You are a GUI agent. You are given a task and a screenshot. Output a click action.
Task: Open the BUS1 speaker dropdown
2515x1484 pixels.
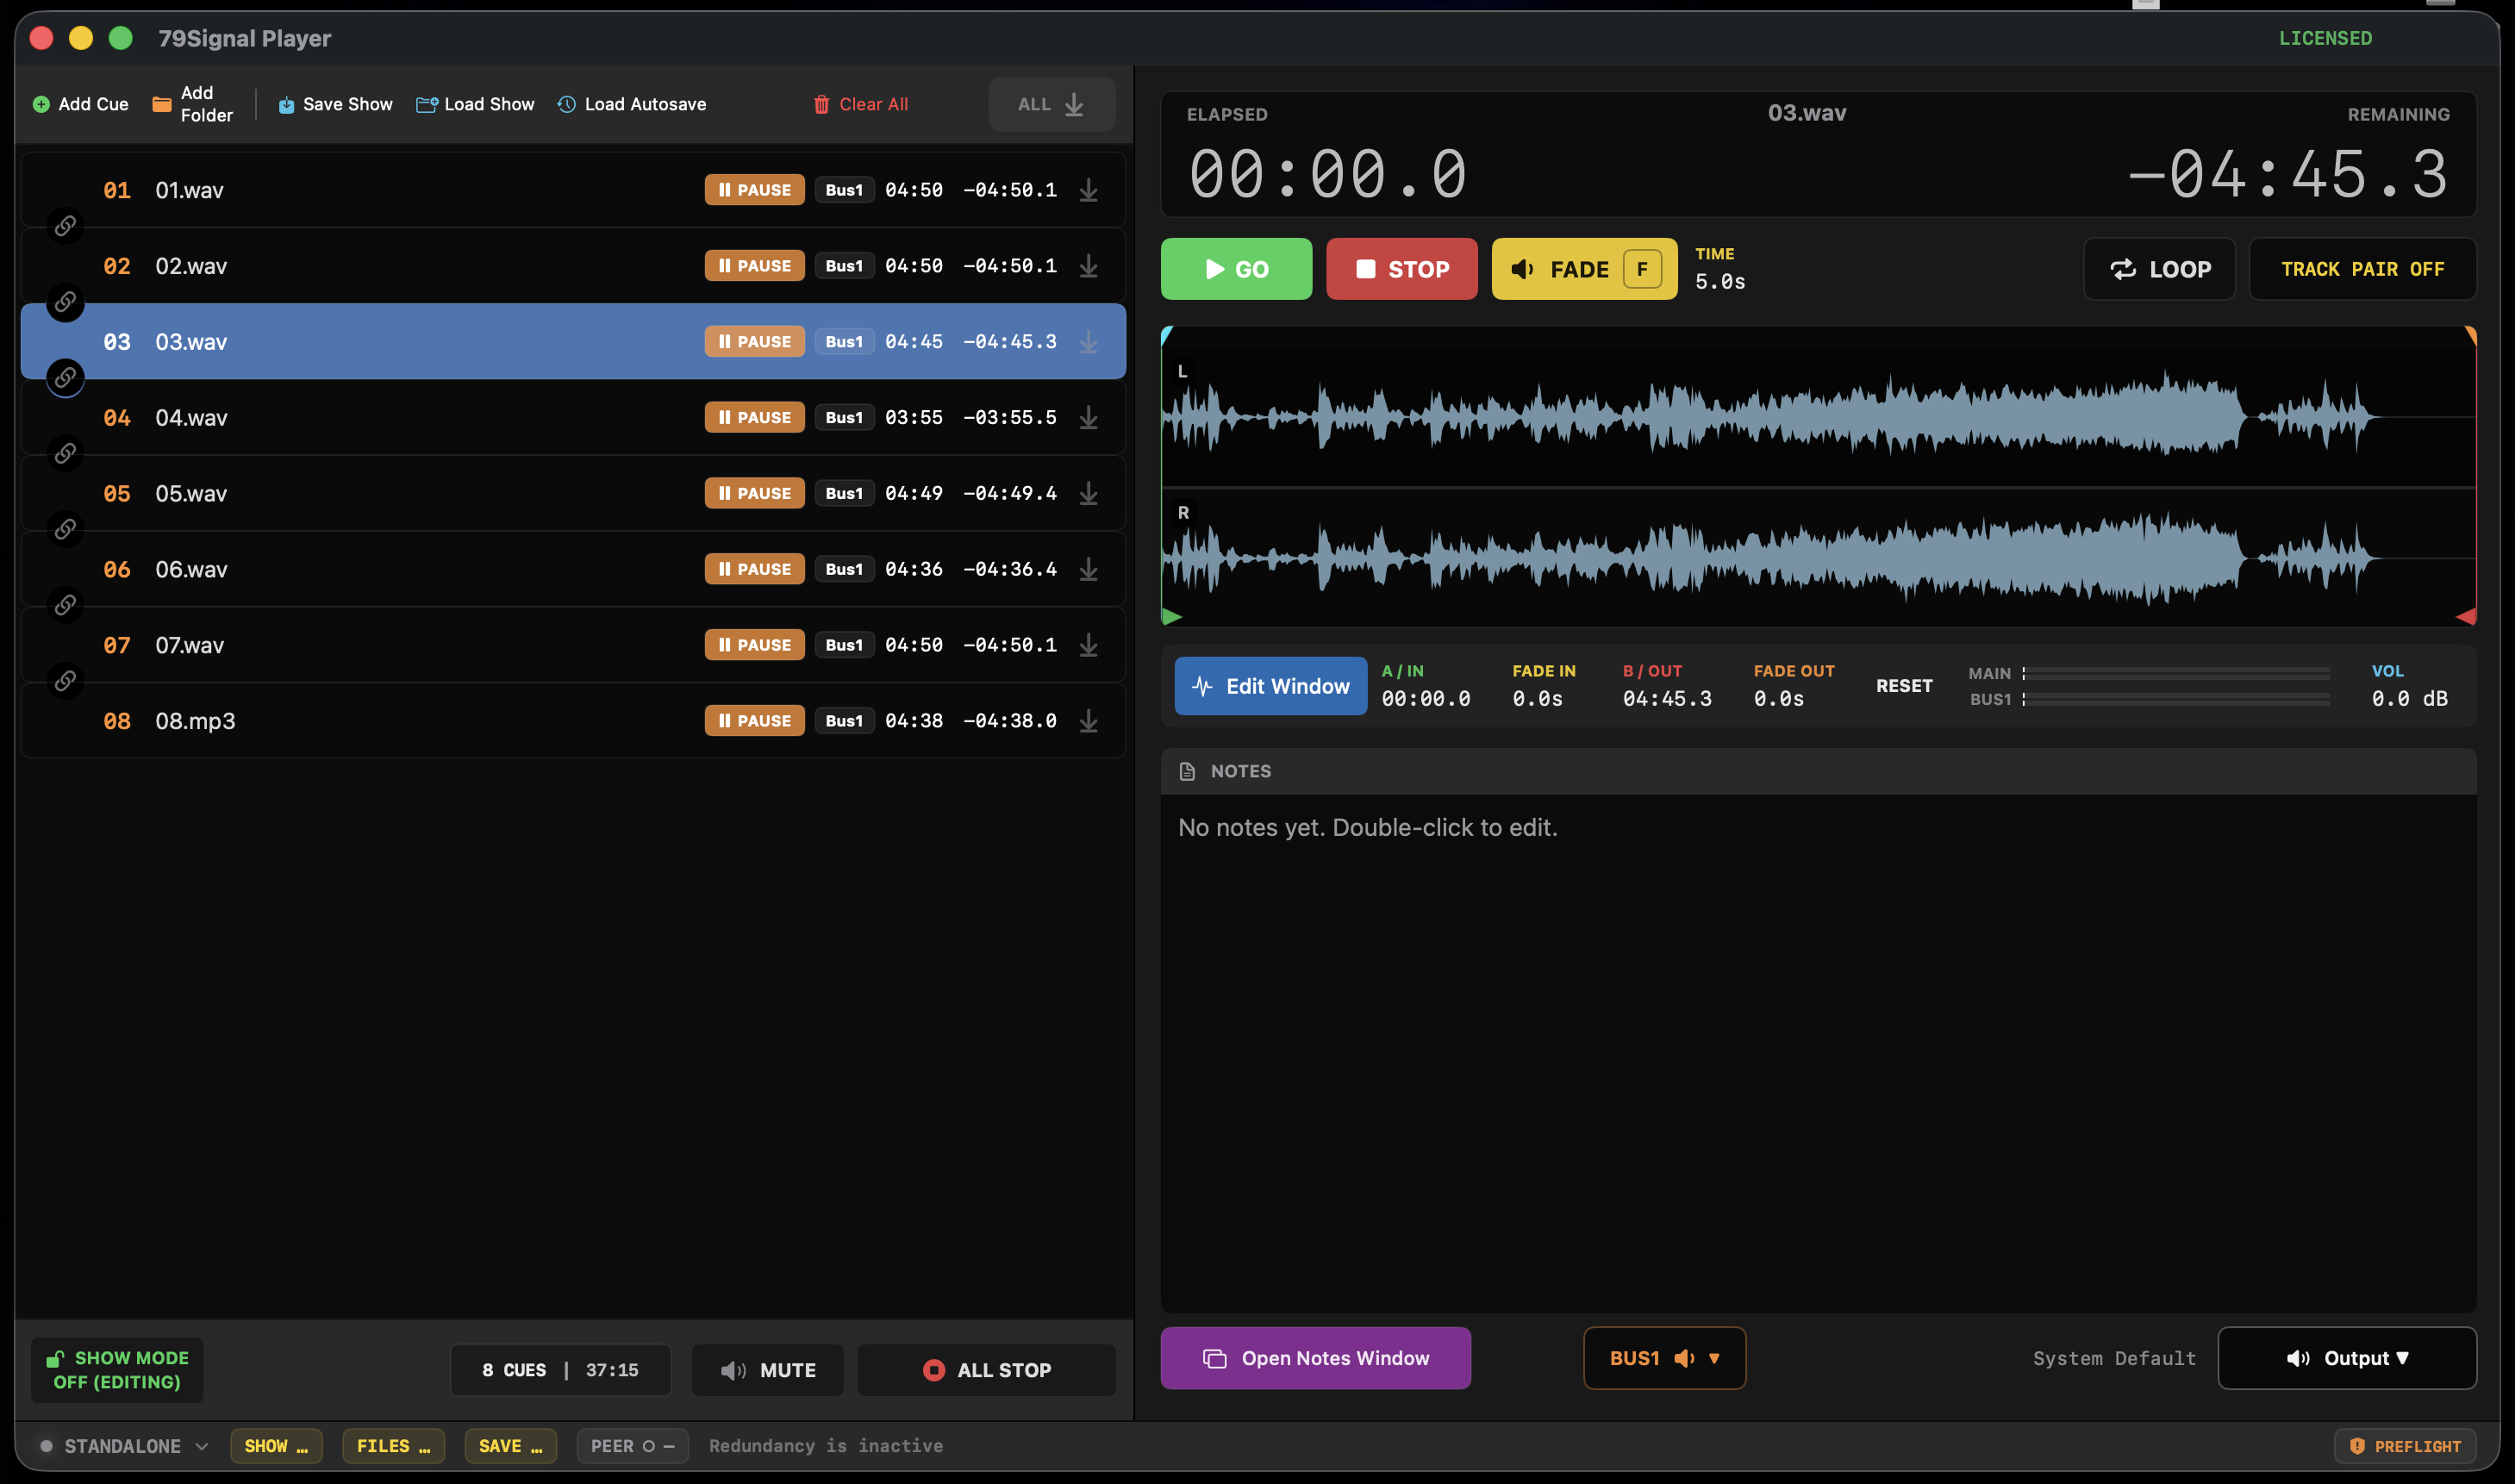(x=1664, y=1358)
